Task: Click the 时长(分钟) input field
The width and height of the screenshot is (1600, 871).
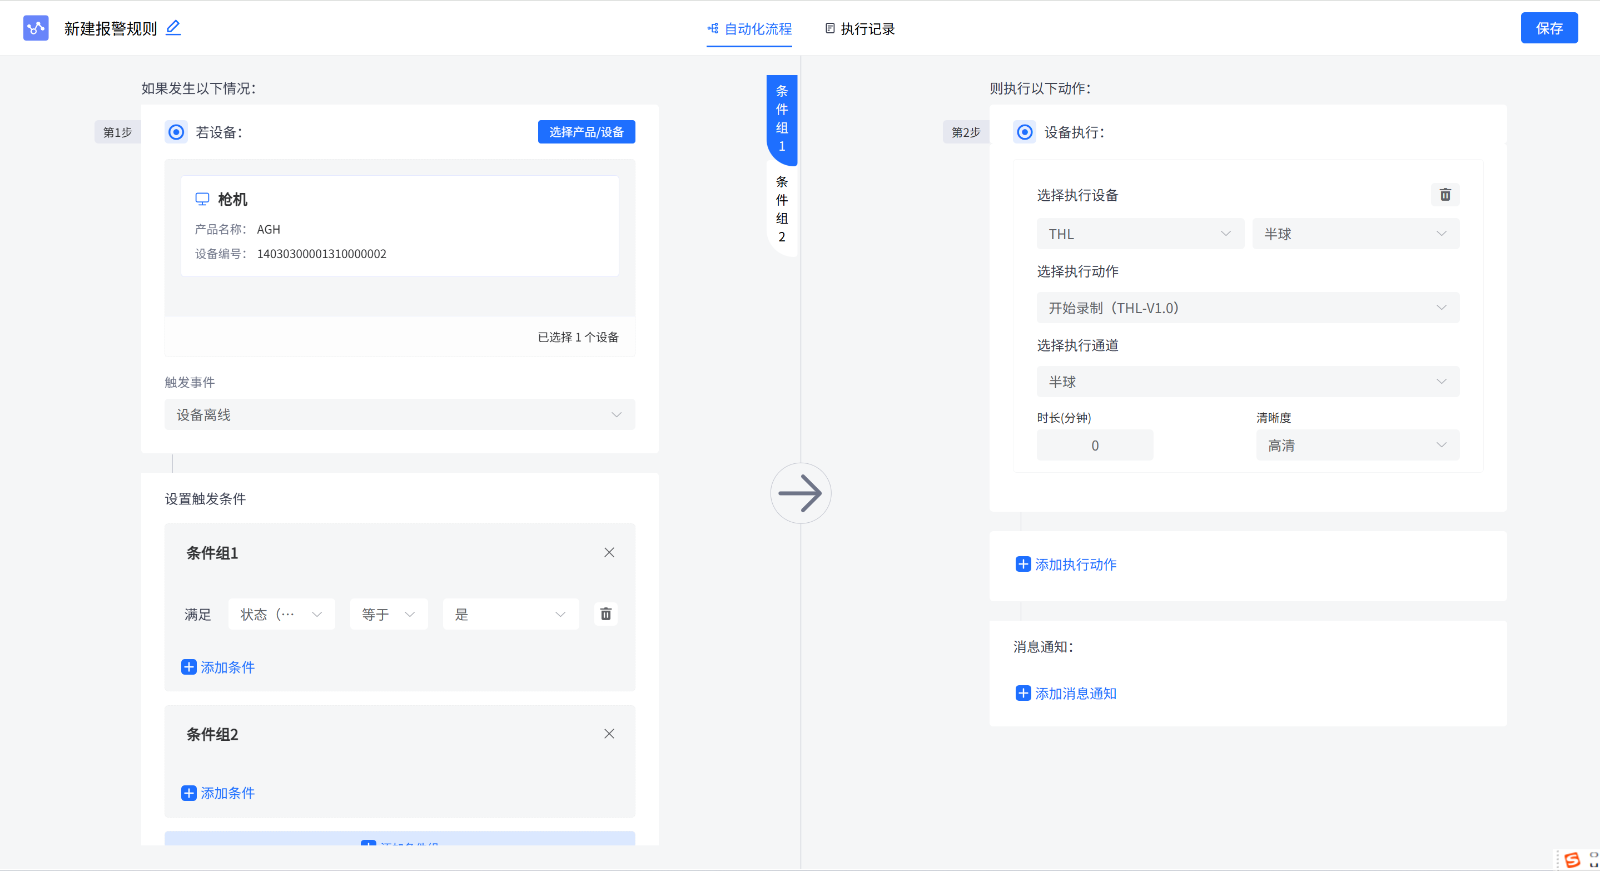Action: pyautogui.click(x=1095, y=445)
